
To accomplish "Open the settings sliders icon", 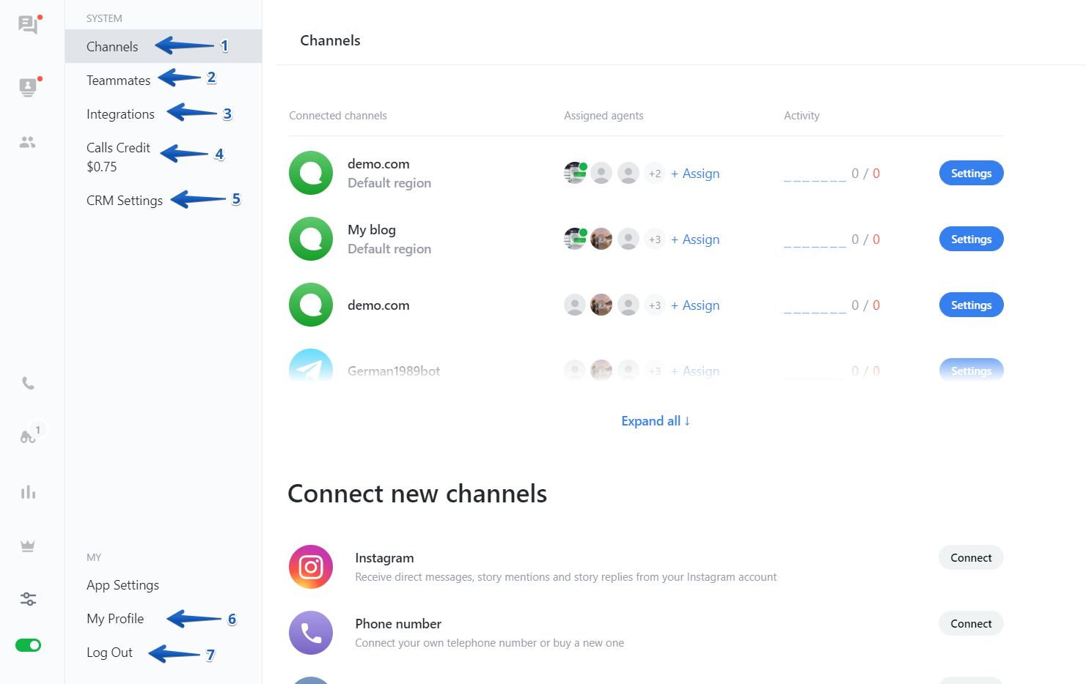I will (28, 599).
